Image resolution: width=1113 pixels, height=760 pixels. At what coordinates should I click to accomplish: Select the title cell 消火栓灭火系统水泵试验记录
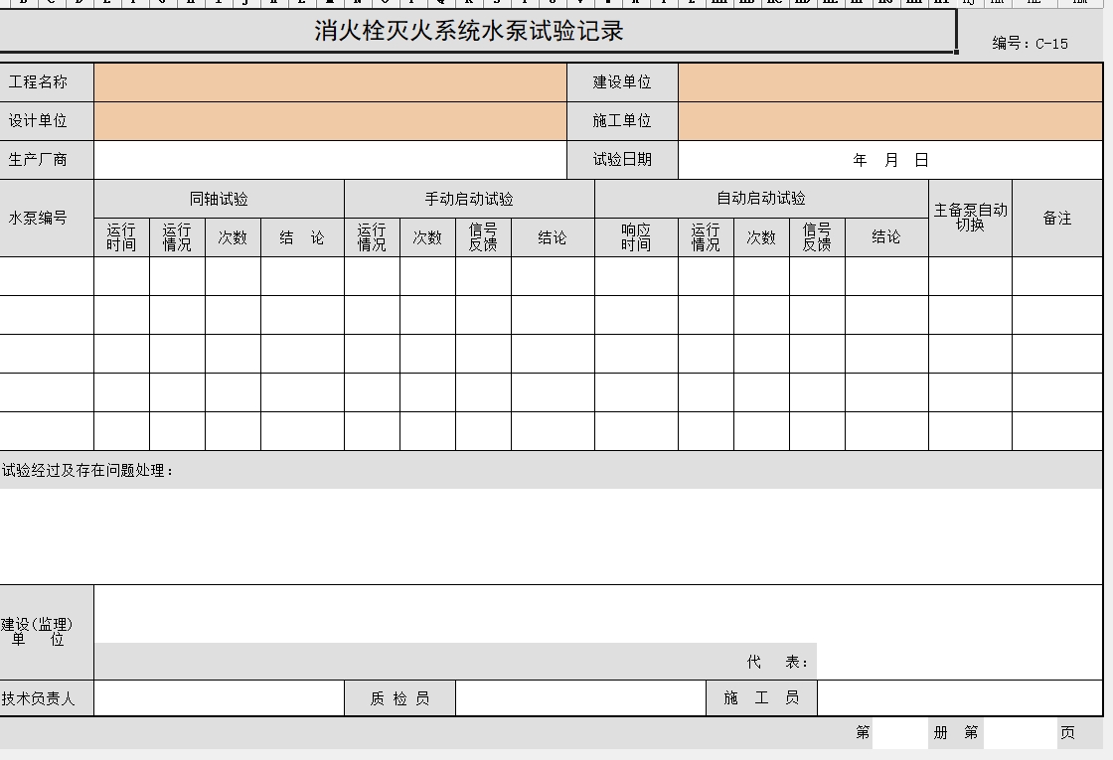pos(478,31)
